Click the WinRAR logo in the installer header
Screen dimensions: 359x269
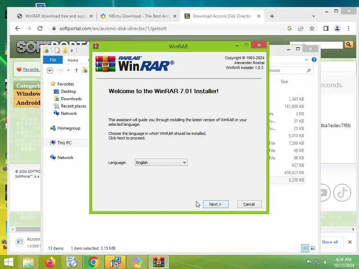(135, 64)
